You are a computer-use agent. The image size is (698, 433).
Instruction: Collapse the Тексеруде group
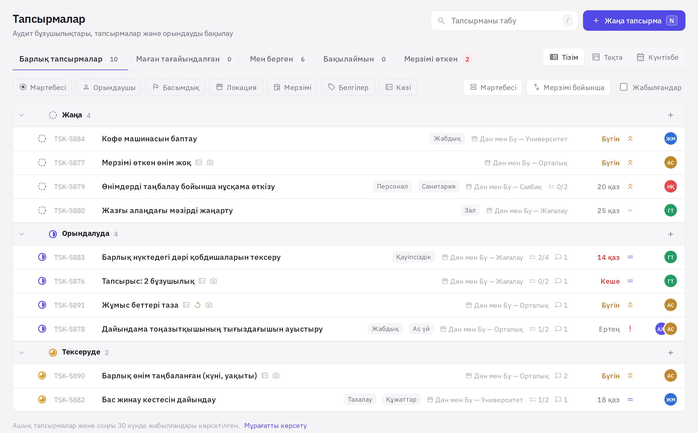coord(21,353)
